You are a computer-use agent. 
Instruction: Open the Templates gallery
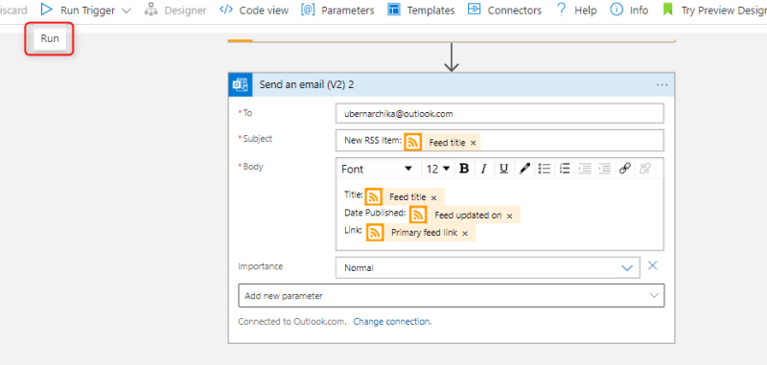click(x=421, y=11)
